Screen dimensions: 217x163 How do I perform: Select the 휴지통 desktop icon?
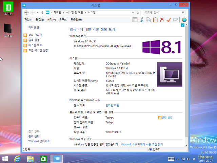pos(8,8)
